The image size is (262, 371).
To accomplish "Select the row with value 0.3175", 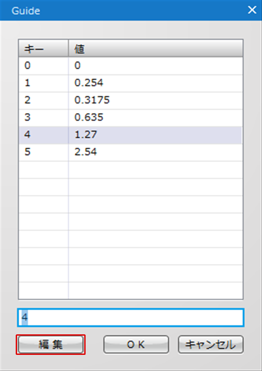I will (x=131, y=100).
